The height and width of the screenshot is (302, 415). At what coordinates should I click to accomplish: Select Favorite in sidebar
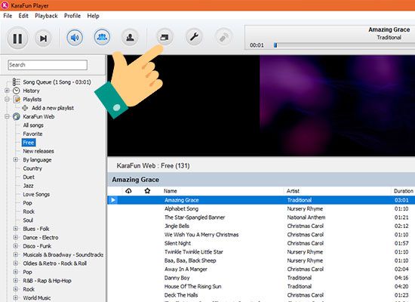pos(32,134)
